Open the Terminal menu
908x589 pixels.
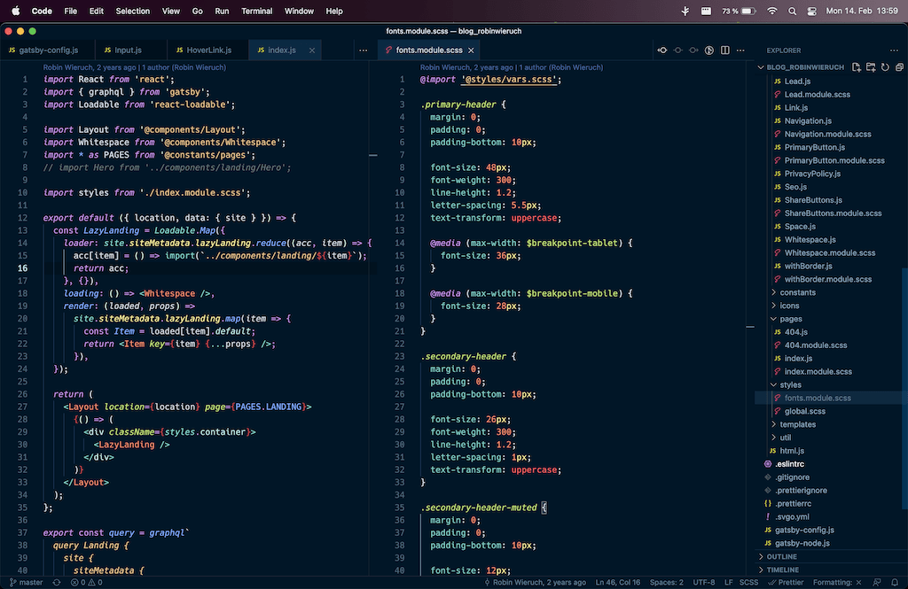point(256,12)
